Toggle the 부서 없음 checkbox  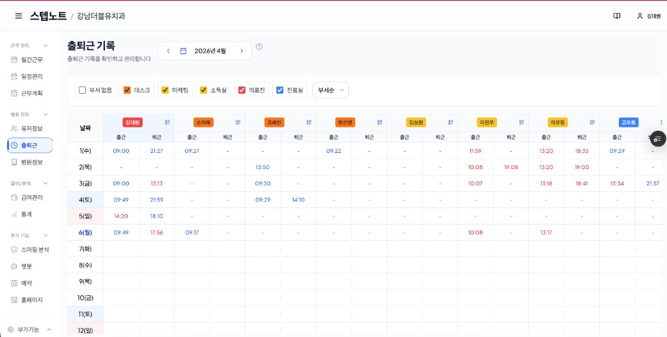click(x=83, y=90)
